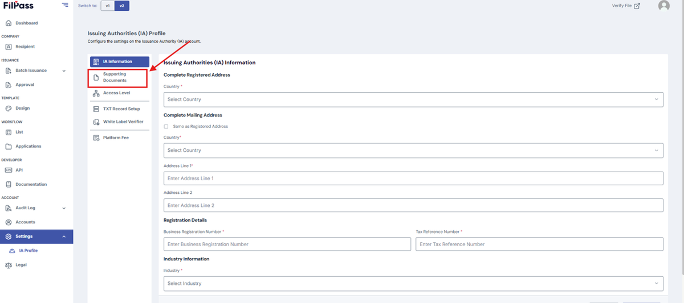This screenshot has width=684, height=303.
Task: Switch to v2 version
Action: coord(121,6)
